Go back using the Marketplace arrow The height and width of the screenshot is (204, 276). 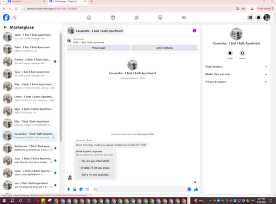pyautogui.click(x=6, y=27)
